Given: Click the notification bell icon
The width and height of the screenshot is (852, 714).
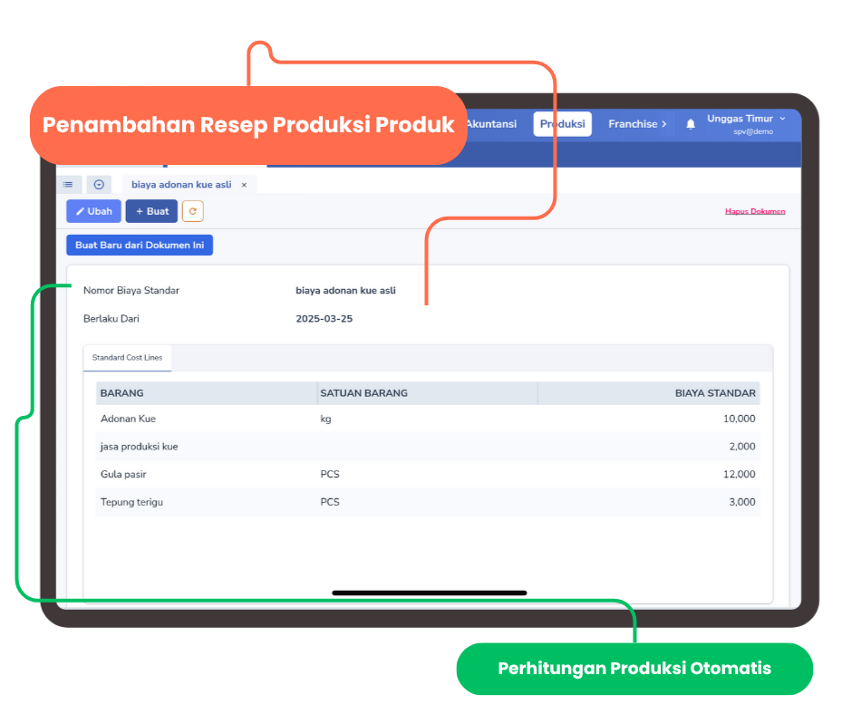Looking at the screenshot, I should point(690,124).
